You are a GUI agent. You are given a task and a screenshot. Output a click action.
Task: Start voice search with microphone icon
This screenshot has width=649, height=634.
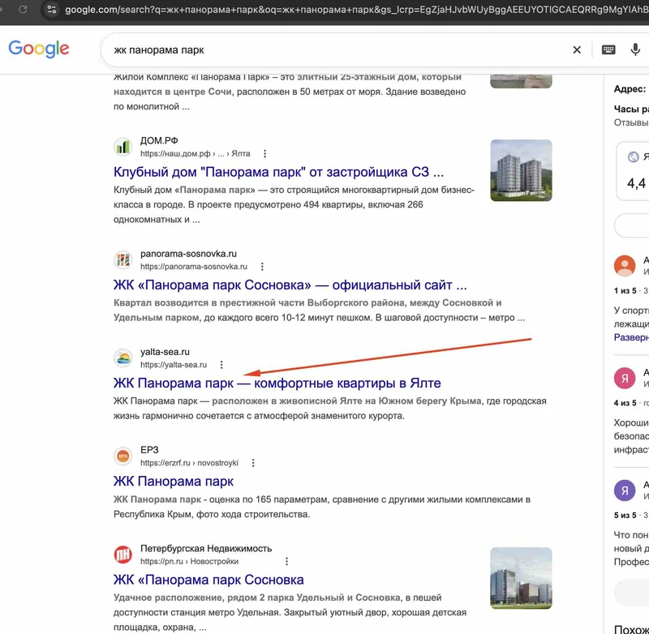click(x=635, y=49)
